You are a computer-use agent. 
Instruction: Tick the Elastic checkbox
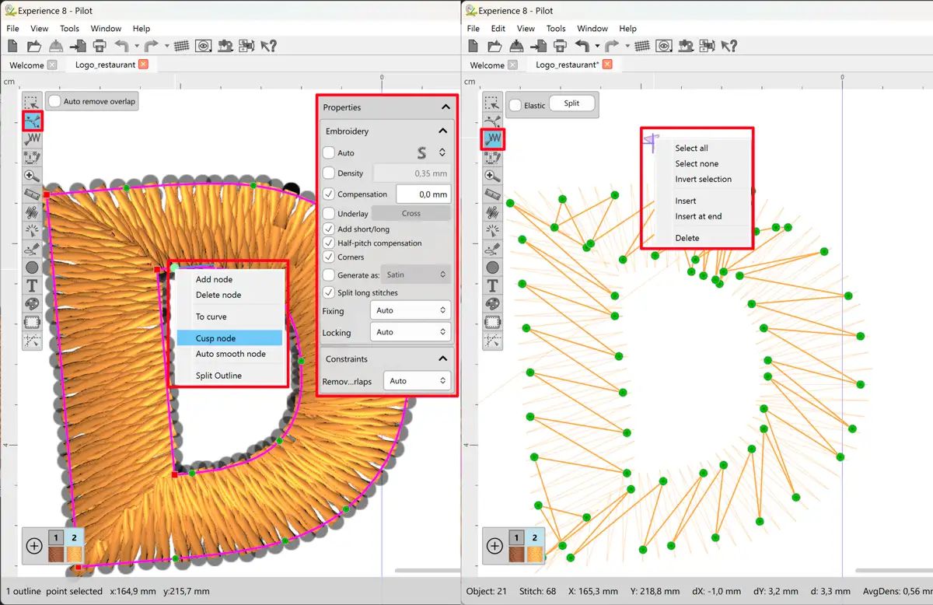pyautogui.click(x=515, y=105)
